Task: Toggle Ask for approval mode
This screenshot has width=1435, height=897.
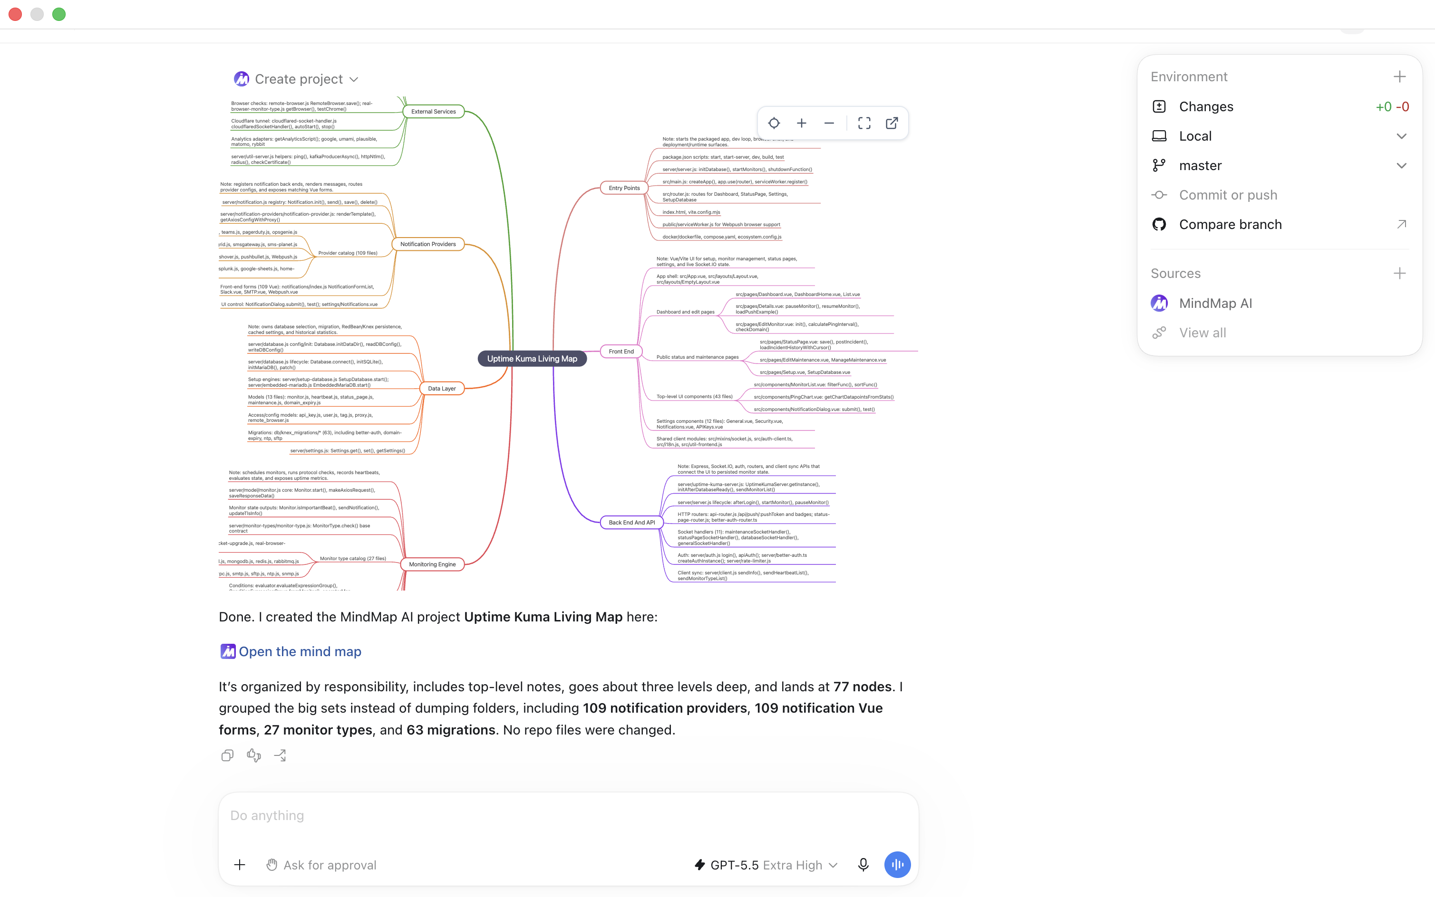Action: tap(321, 865)
